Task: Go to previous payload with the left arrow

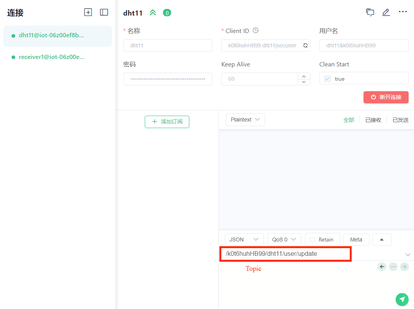Action: (x=382, y=267)
